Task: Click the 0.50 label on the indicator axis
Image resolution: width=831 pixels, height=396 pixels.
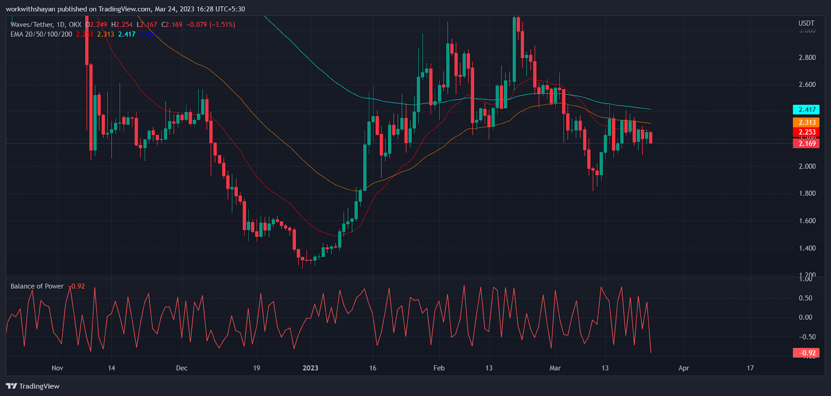Action: [806, 298]
